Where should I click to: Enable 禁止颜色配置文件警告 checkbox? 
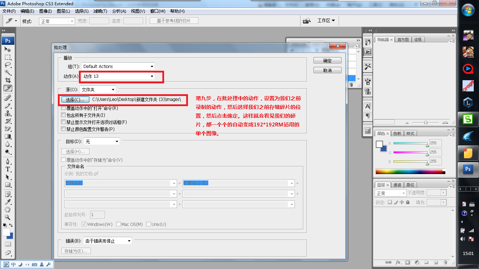click(63, 129)
